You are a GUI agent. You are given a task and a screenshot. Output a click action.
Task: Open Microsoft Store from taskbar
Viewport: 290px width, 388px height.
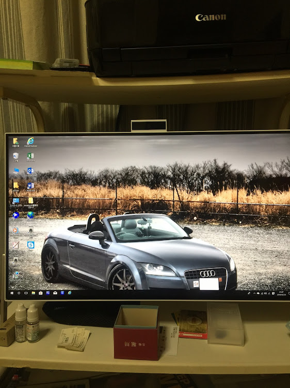pyautogui.click(x=40, y=293)
